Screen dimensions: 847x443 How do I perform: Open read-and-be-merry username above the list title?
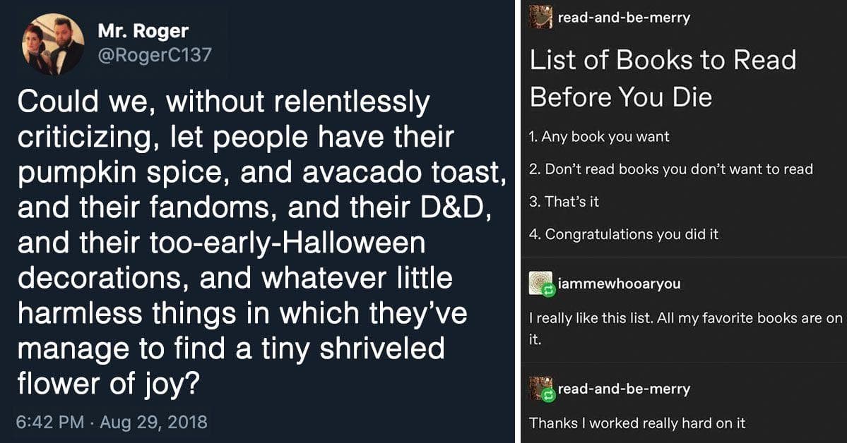point(624,18)
